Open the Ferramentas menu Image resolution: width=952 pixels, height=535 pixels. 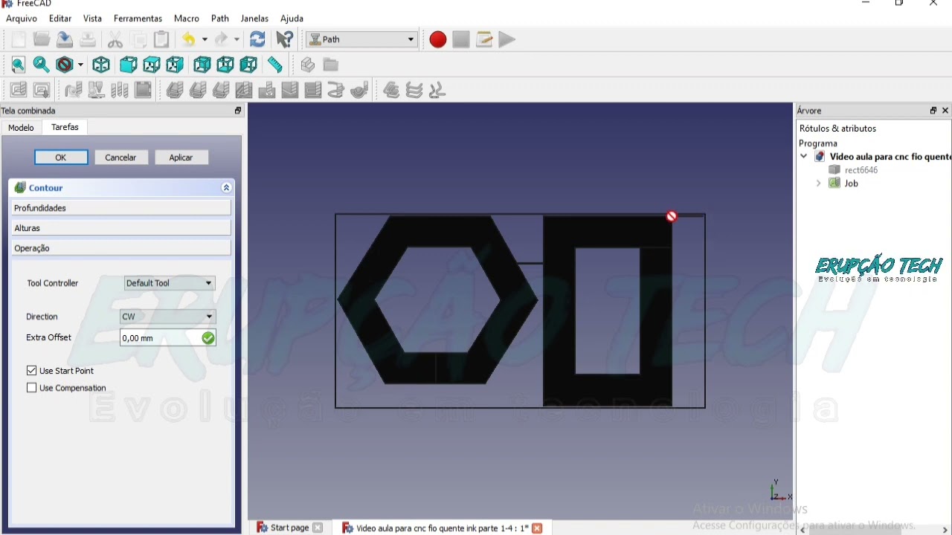[x=138, y=19]
